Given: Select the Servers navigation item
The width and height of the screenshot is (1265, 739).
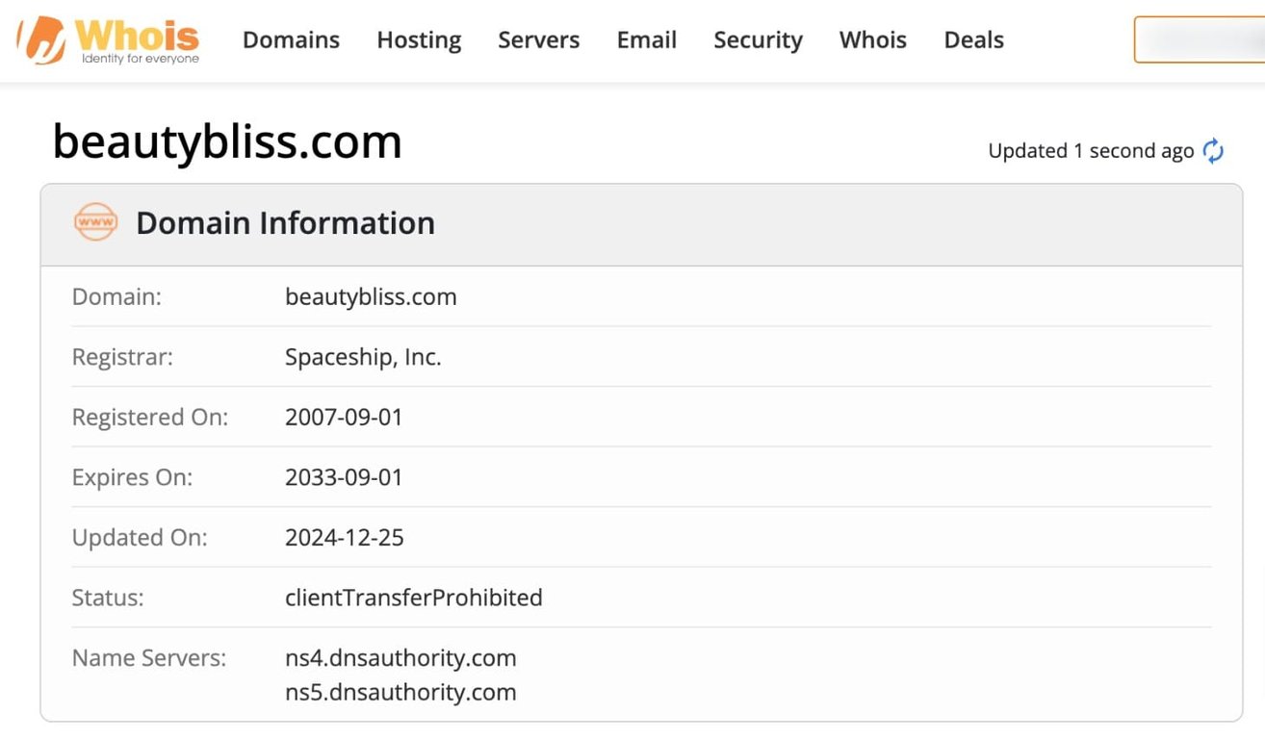Looking at the screenshot, I should pos(538,39).
